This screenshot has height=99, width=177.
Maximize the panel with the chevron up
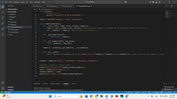[x=171, y=84]
